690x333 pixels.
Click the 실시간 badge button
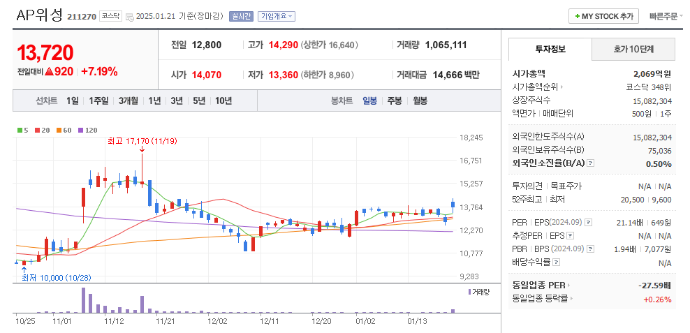point(241,16)
